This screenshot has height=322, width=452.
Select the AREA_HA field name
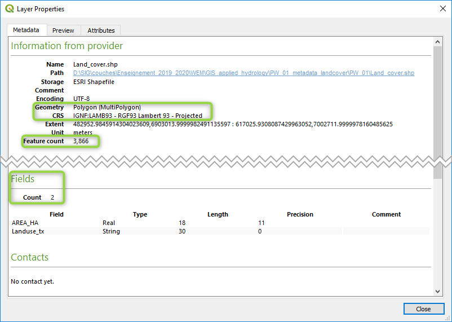coord(25,223)
